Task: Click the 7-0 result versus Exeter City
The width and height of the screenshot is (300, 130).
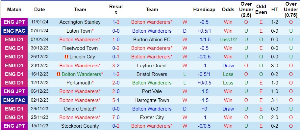Action: pyautogui.click(x=116, y=117)
